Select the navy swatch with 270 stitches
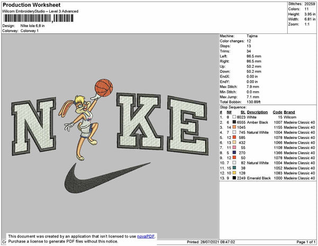Viewport: 318px width, 246px height. [x=234, y=153]
